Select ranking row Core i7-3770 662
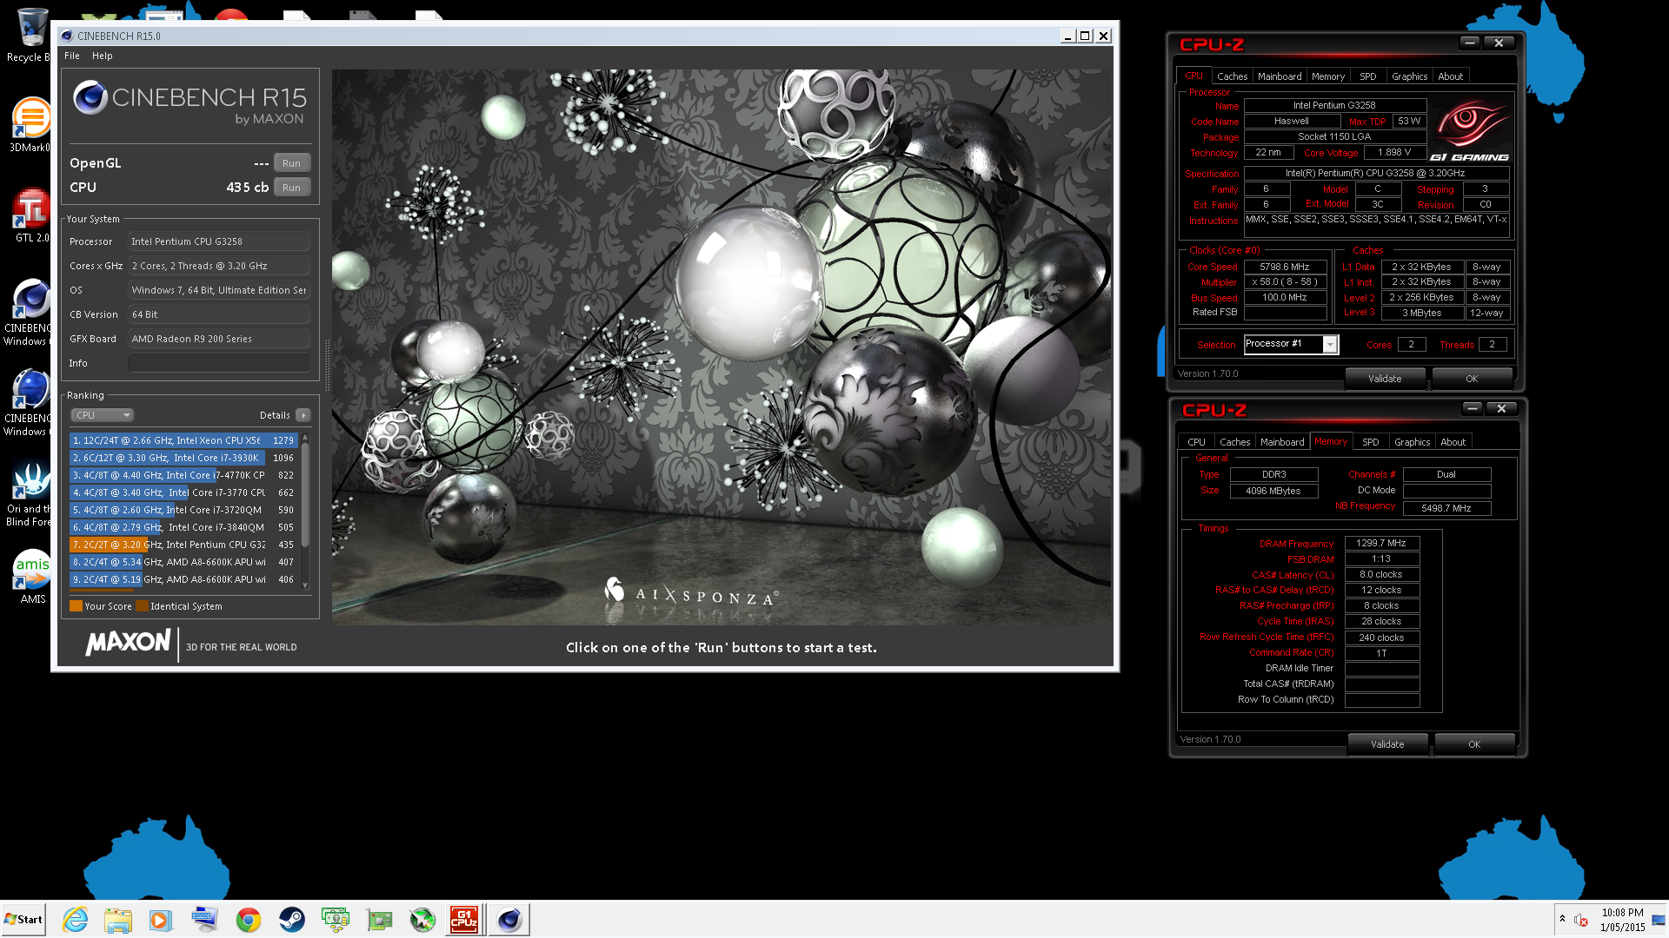The height and width of the screenshot is (938, 1669). click(184, 492)
